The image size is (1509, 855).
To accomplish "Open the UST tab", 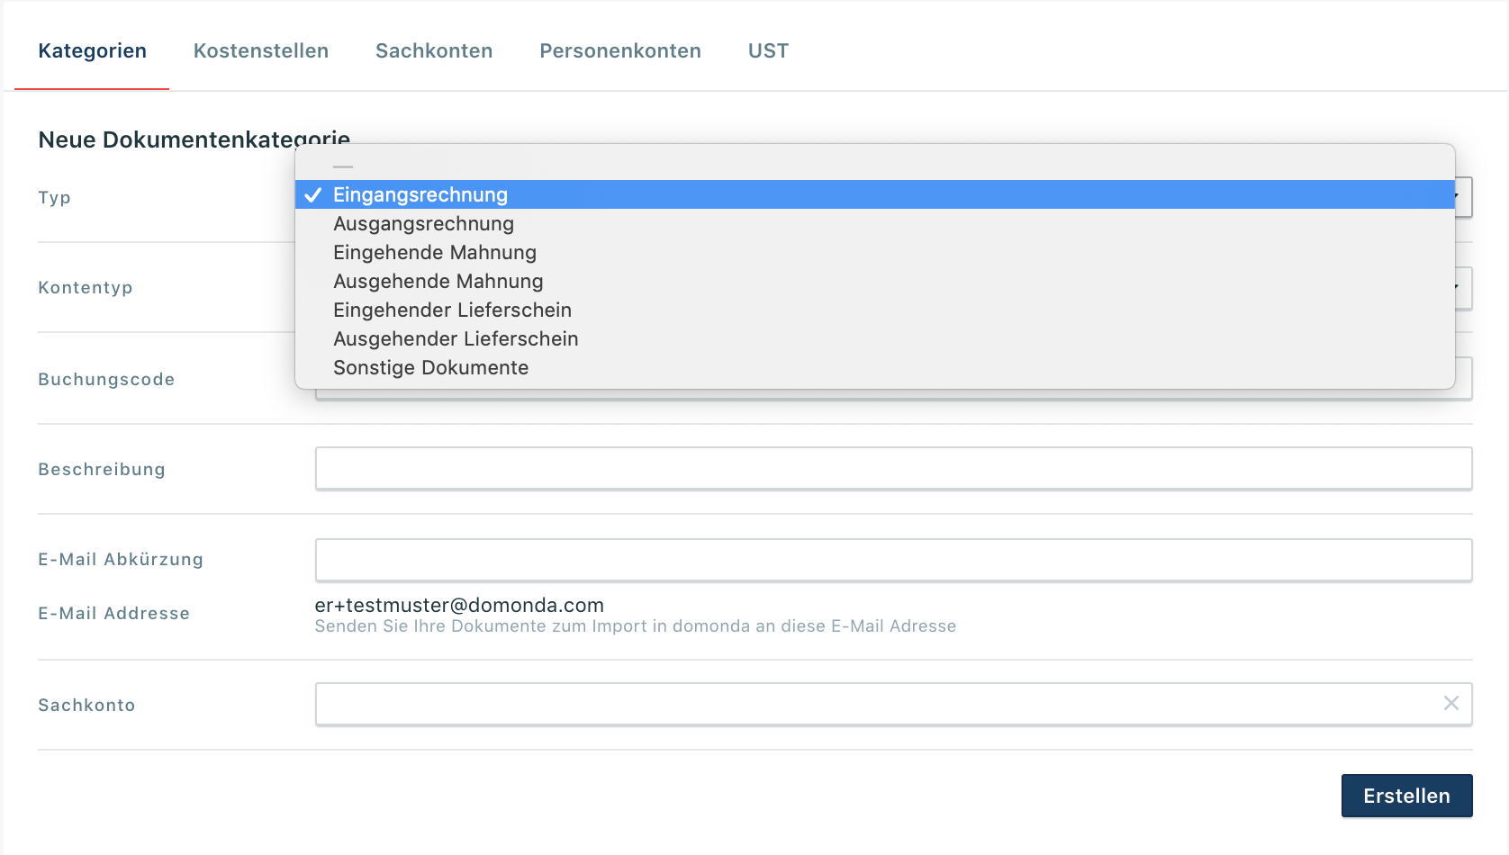I will (767, 50).
